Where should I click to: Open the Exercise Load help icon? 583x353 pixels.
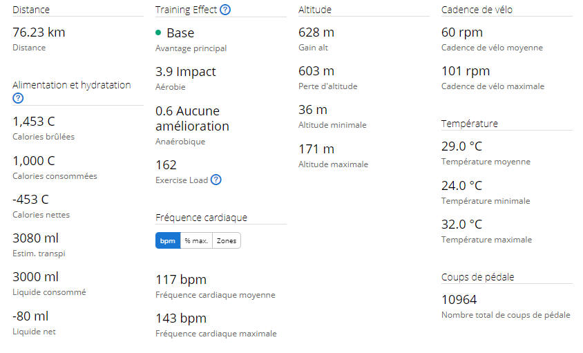point(216,180)
